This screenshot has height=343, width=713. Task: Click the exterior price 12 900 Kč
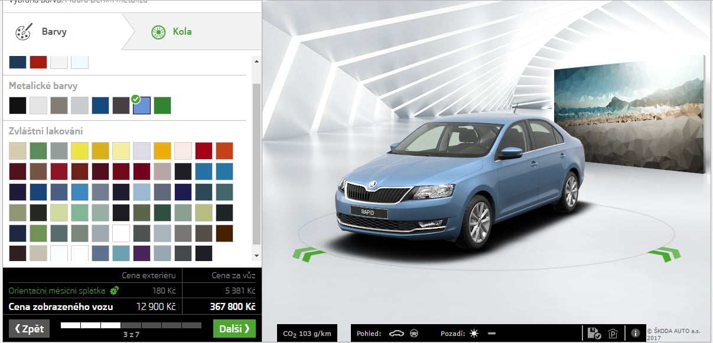tap(155, 307)
